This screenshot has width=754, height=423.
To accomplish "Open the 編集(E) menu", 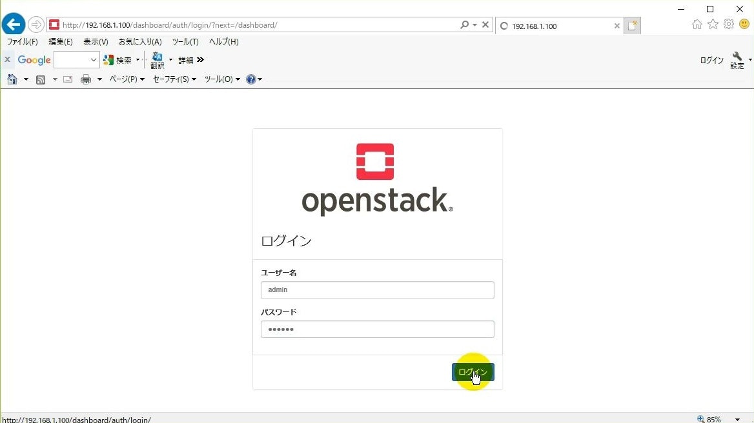I will click(61, 42).
